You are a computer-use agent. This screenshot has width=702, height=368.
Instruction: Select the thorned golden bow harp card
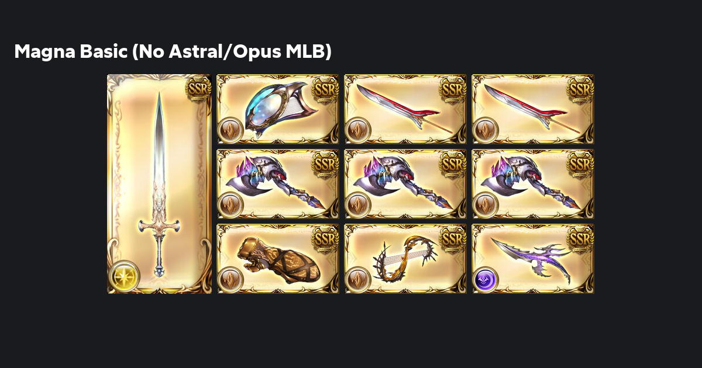click(x=405, y=259)
